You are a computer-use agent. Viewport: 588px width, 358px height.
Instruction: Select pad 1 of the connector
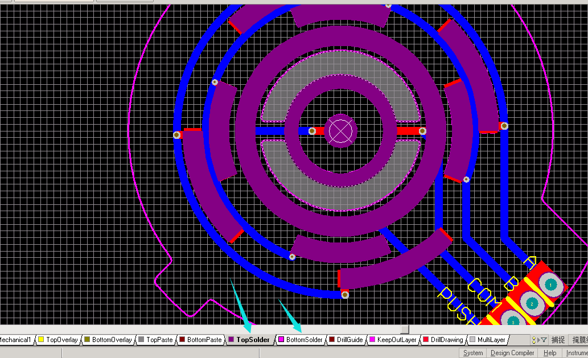click(550, 284)
